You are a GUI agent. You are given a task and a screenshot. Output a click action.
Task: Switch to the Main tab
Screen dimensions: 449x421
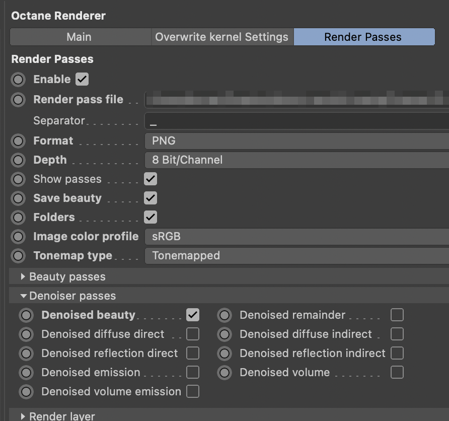79,37
